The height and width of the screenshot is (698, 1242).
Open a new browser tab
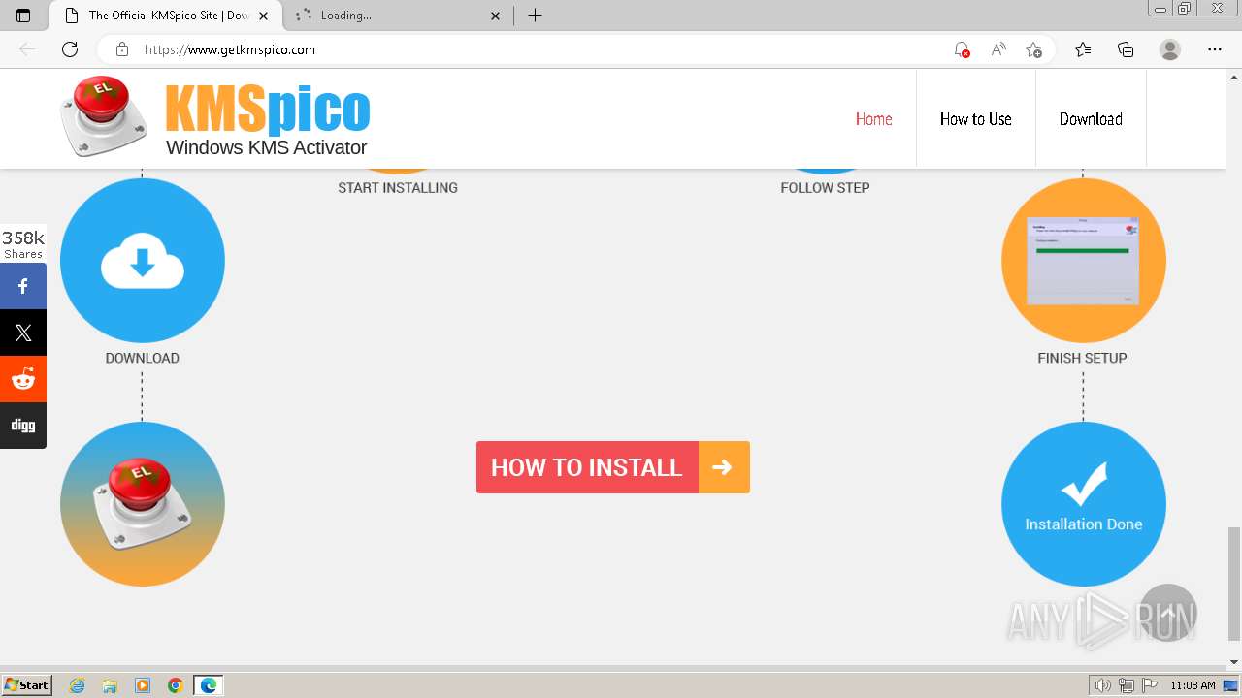[x=535, y=16]
